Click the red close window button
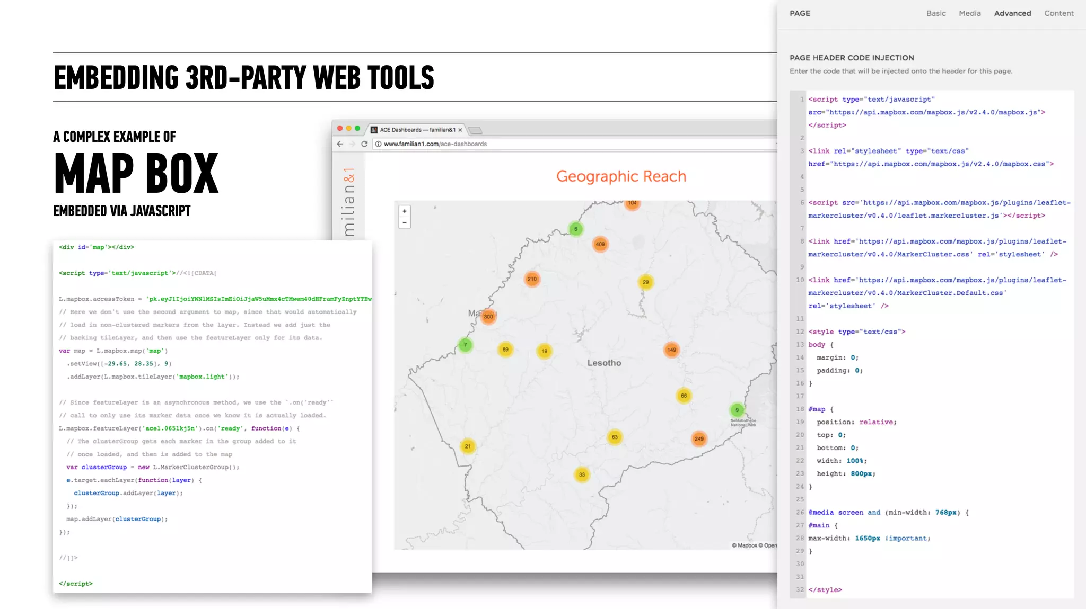The width and height of the screenshot is (1086, 609). point(340,129)
